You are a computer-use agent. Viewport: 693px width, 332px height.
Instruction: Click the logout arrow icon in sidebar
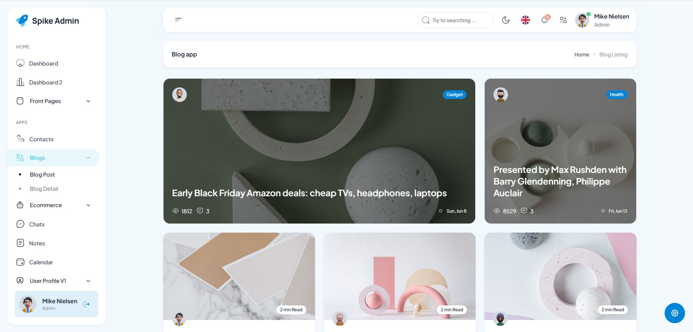(x=86, y=304)
